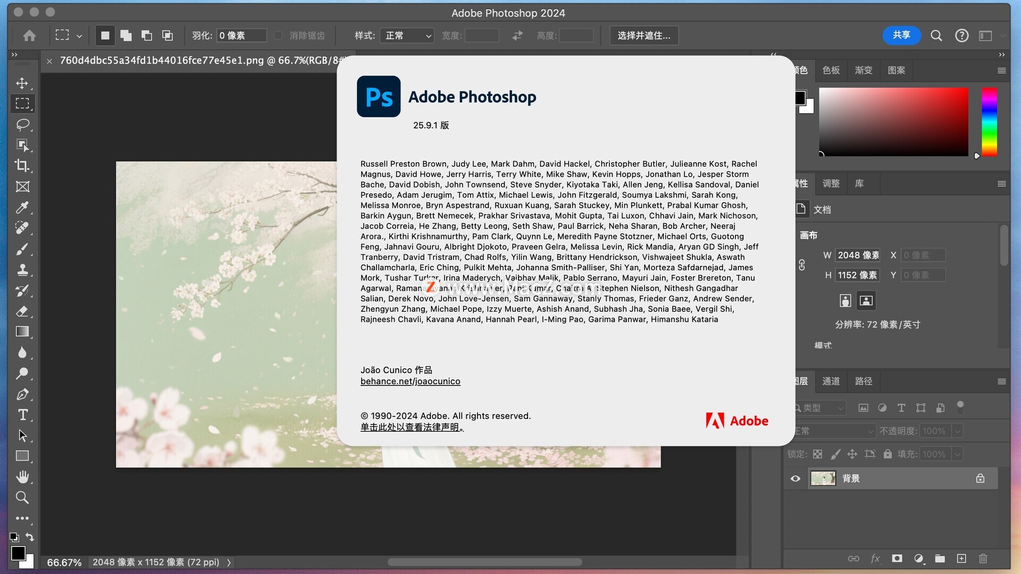The height and width of the screenshot is (574, 1021).
Task: Select the Blur tool
Action: 22,352
